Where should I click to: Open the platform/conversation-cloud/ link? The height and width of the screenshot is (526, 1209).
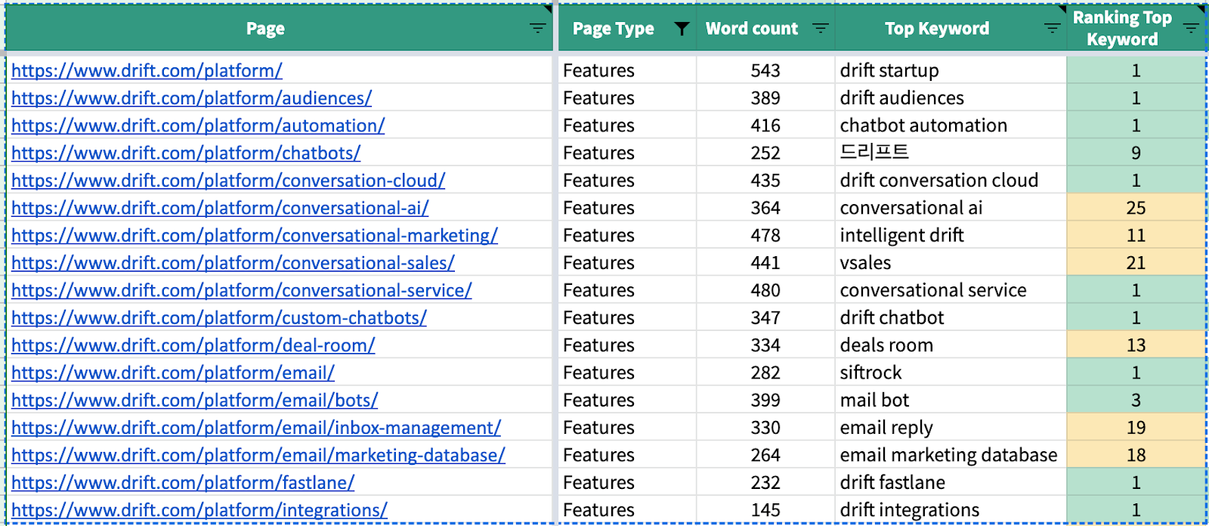coord(228,181)
